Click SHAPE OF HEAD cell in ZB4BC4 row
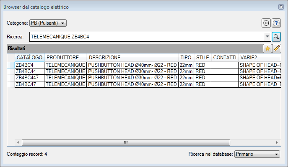288x167 pixels. pos(259,65)
